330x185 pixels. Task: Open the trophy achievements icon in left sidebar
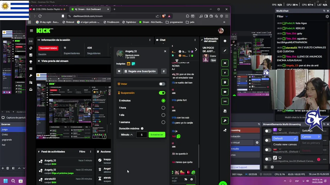[31, 62]
